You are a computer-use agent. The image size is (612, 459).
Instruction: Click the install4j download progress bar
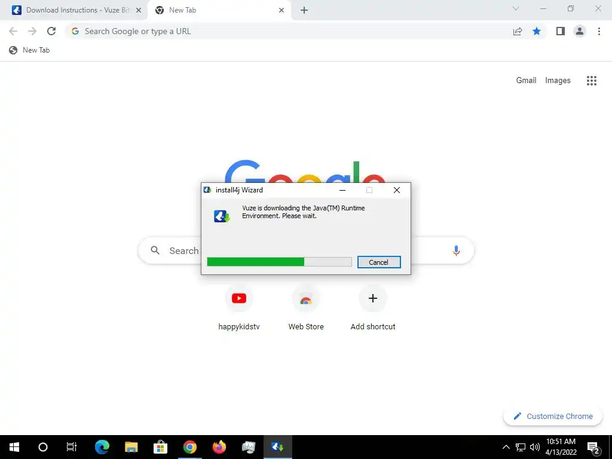pyautogui.click(x=280, y=262)
